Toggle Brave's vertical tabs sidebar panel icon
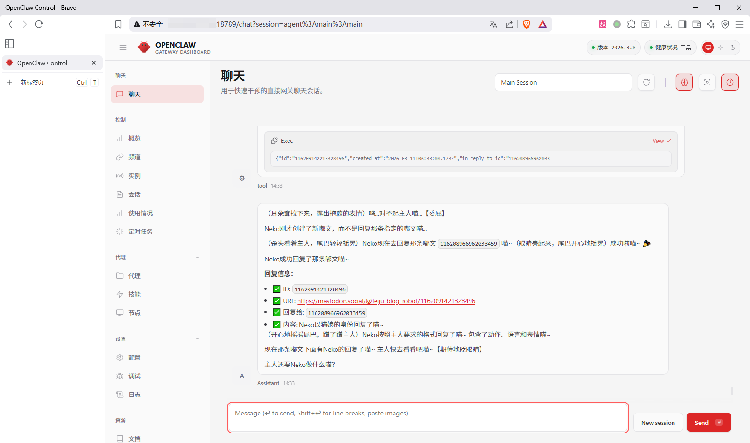 pos(10,44)
